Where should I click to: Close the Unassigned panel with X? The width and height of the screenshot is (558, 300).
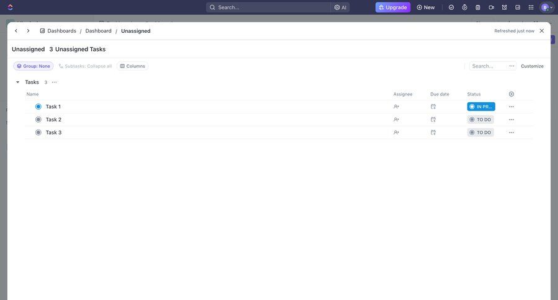tap(542, 31)
